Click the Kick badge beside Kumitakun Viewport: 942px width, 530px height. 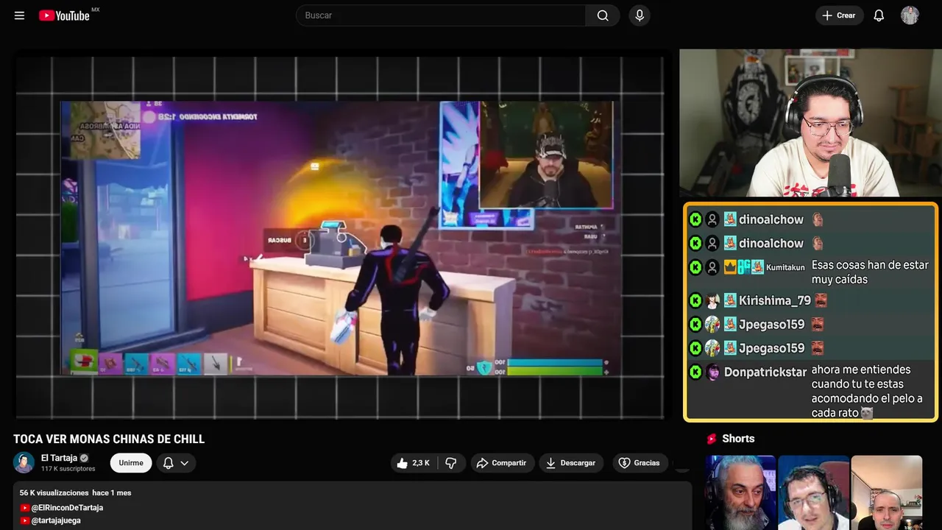(x=695, y=267)
